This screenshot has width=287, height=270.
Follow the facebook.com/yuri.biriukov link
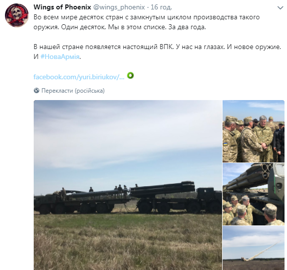[x=79, y=77]
